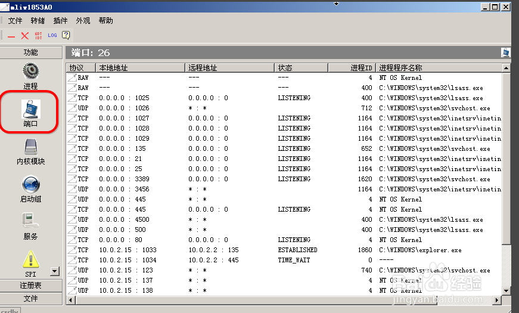Select TCP row with local port 25
The image size is (519, 313).
coord(284,169)
